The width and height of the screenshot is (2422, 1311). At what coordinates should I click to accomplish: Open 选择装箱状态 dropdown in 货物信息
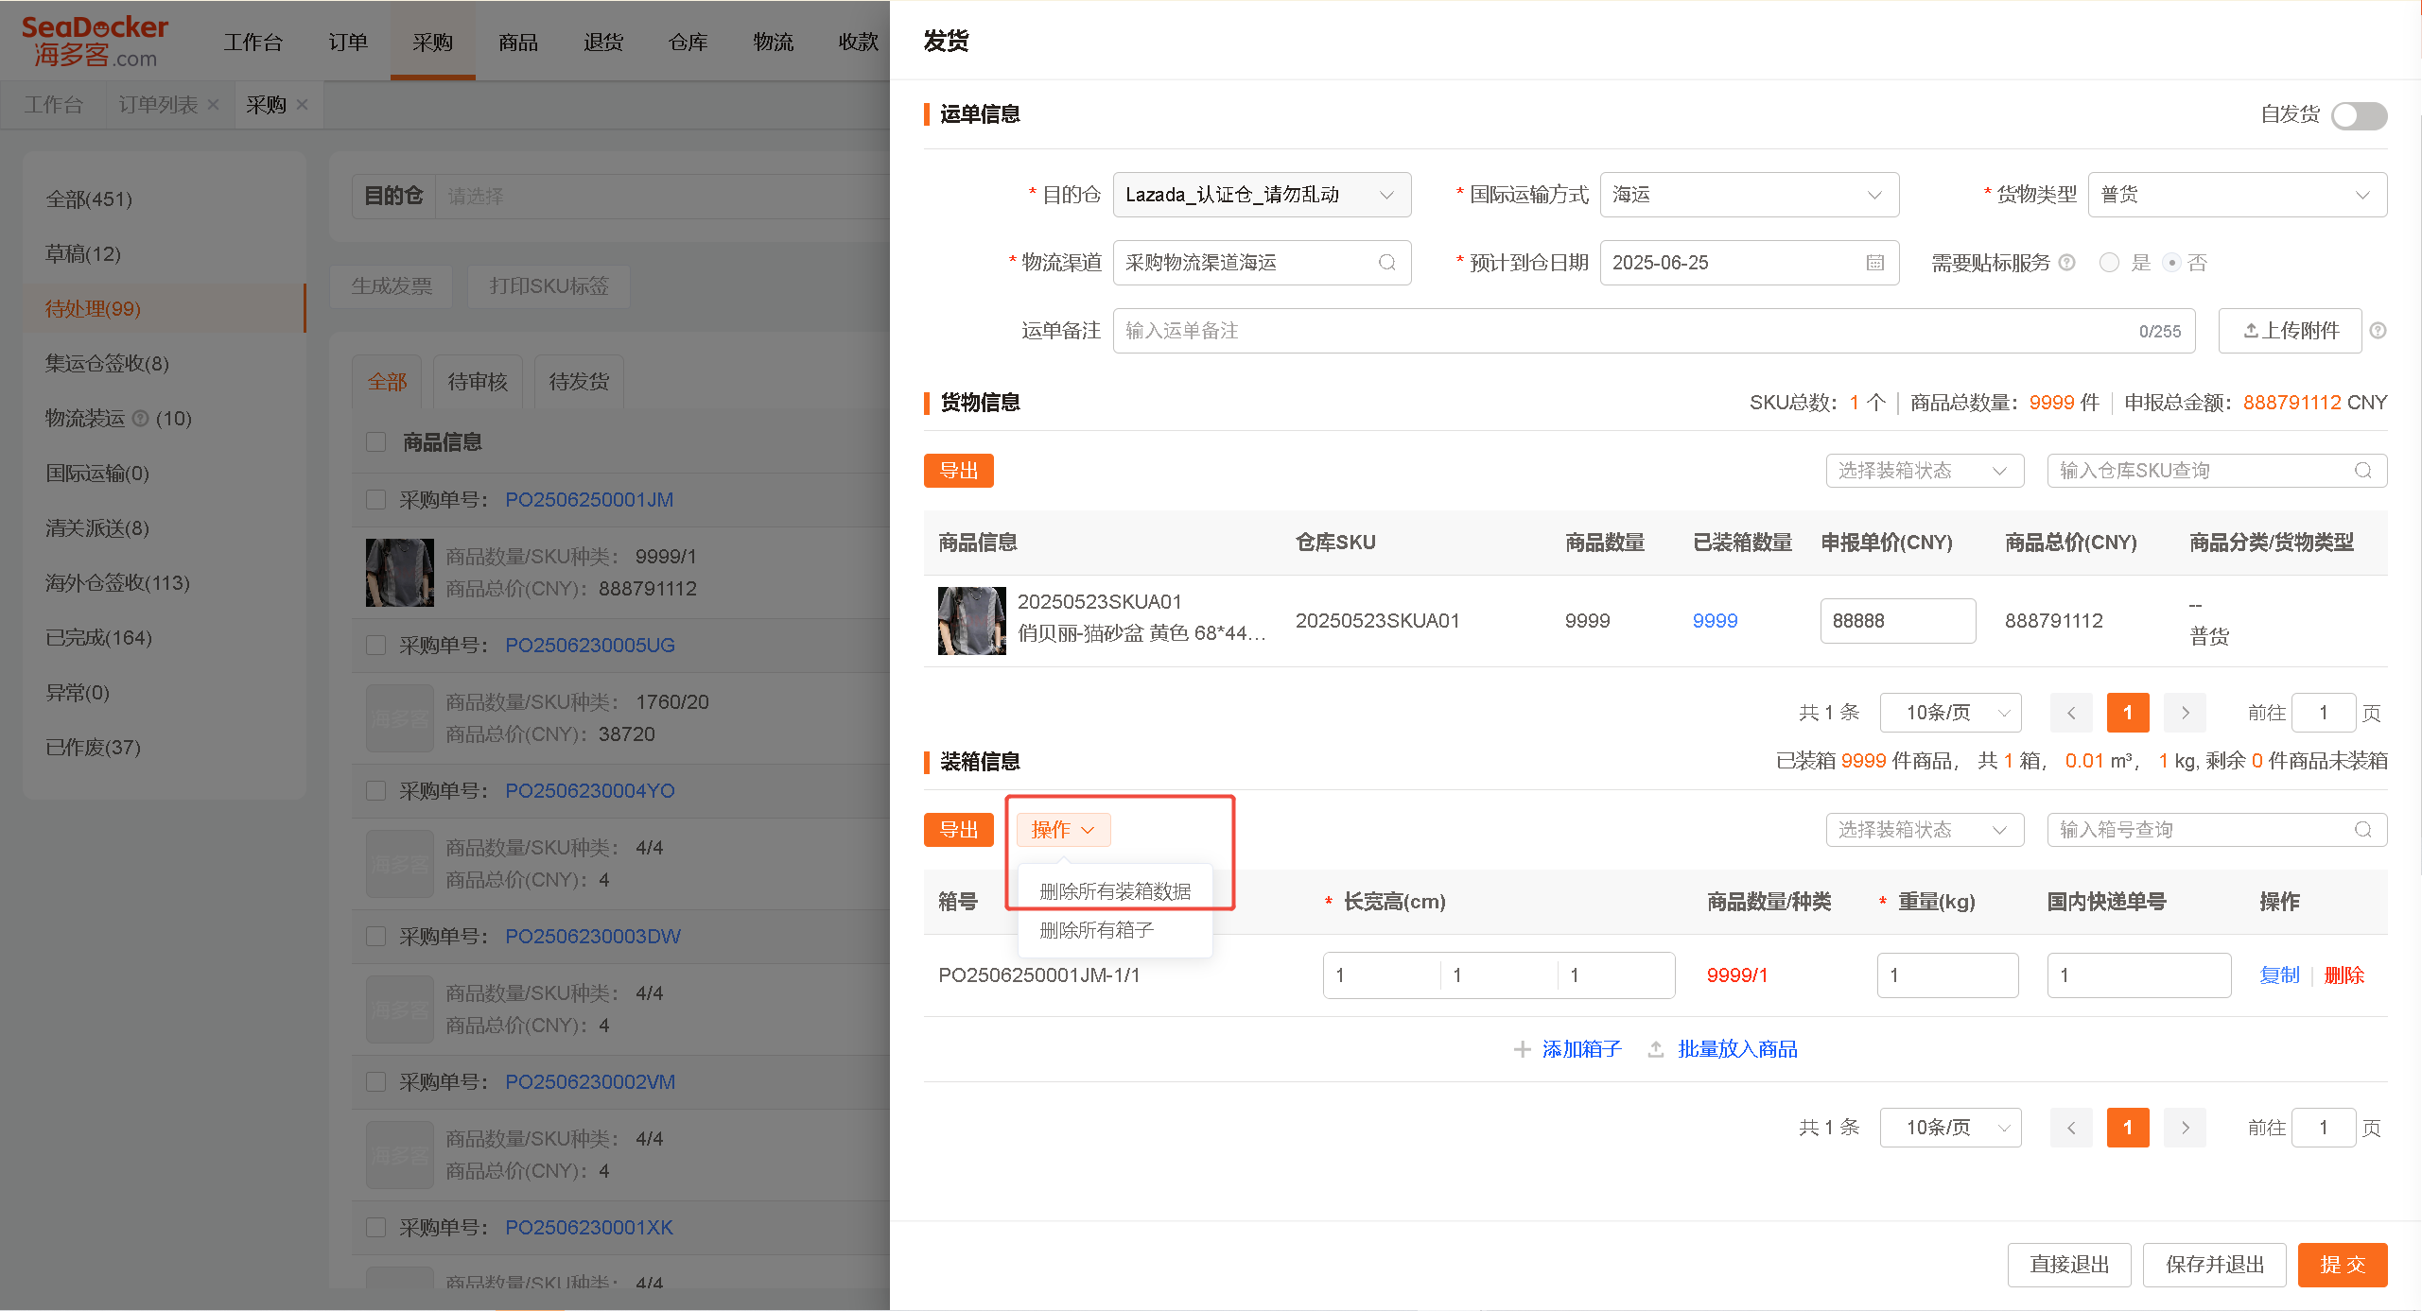click(x=1925, y=471)
